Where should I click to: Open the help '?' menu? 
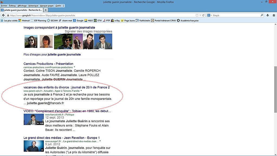63,6
